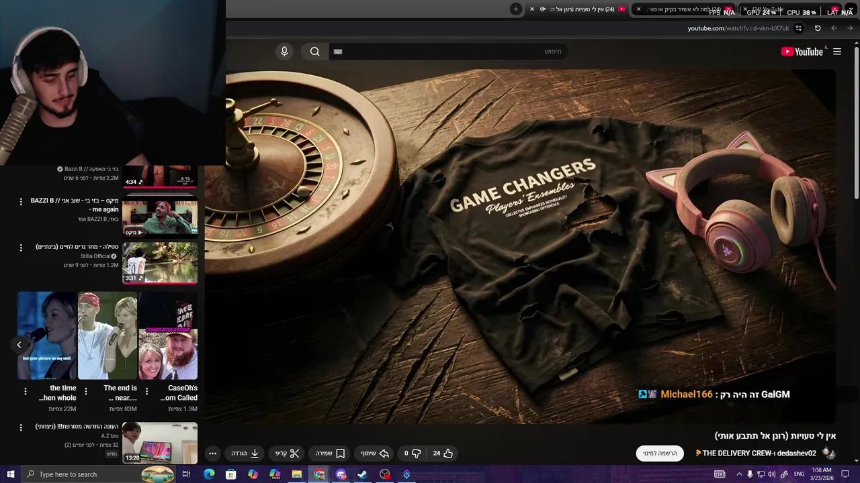Viewport: 860px width, 483px height.
Task: Click the Michael166 chat username
Action: click(x=686, y=394)
